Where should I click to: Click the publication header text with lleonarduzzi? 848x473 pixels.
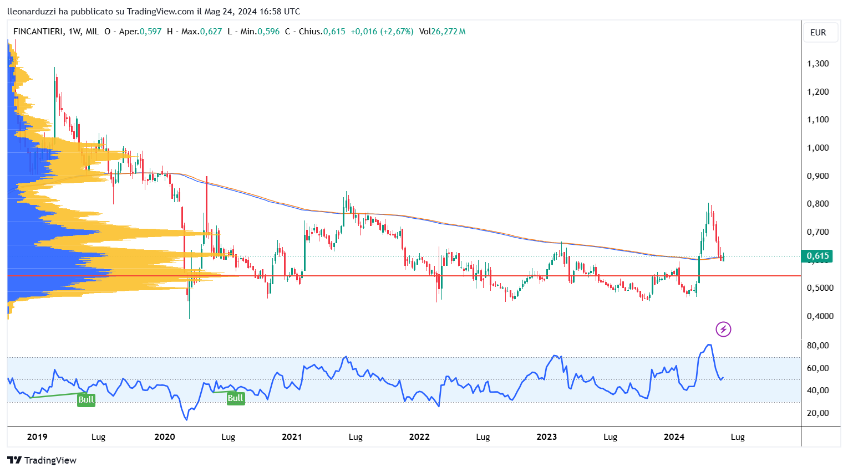tap(154, 11)
